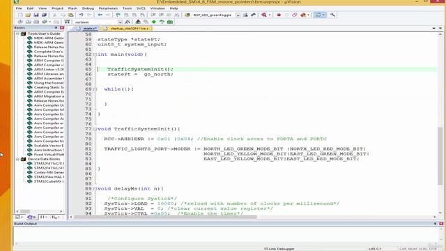The width and height of the screenshot is (446, 251).
Task: Open a file via the folder icon
Action: (28, 15)
